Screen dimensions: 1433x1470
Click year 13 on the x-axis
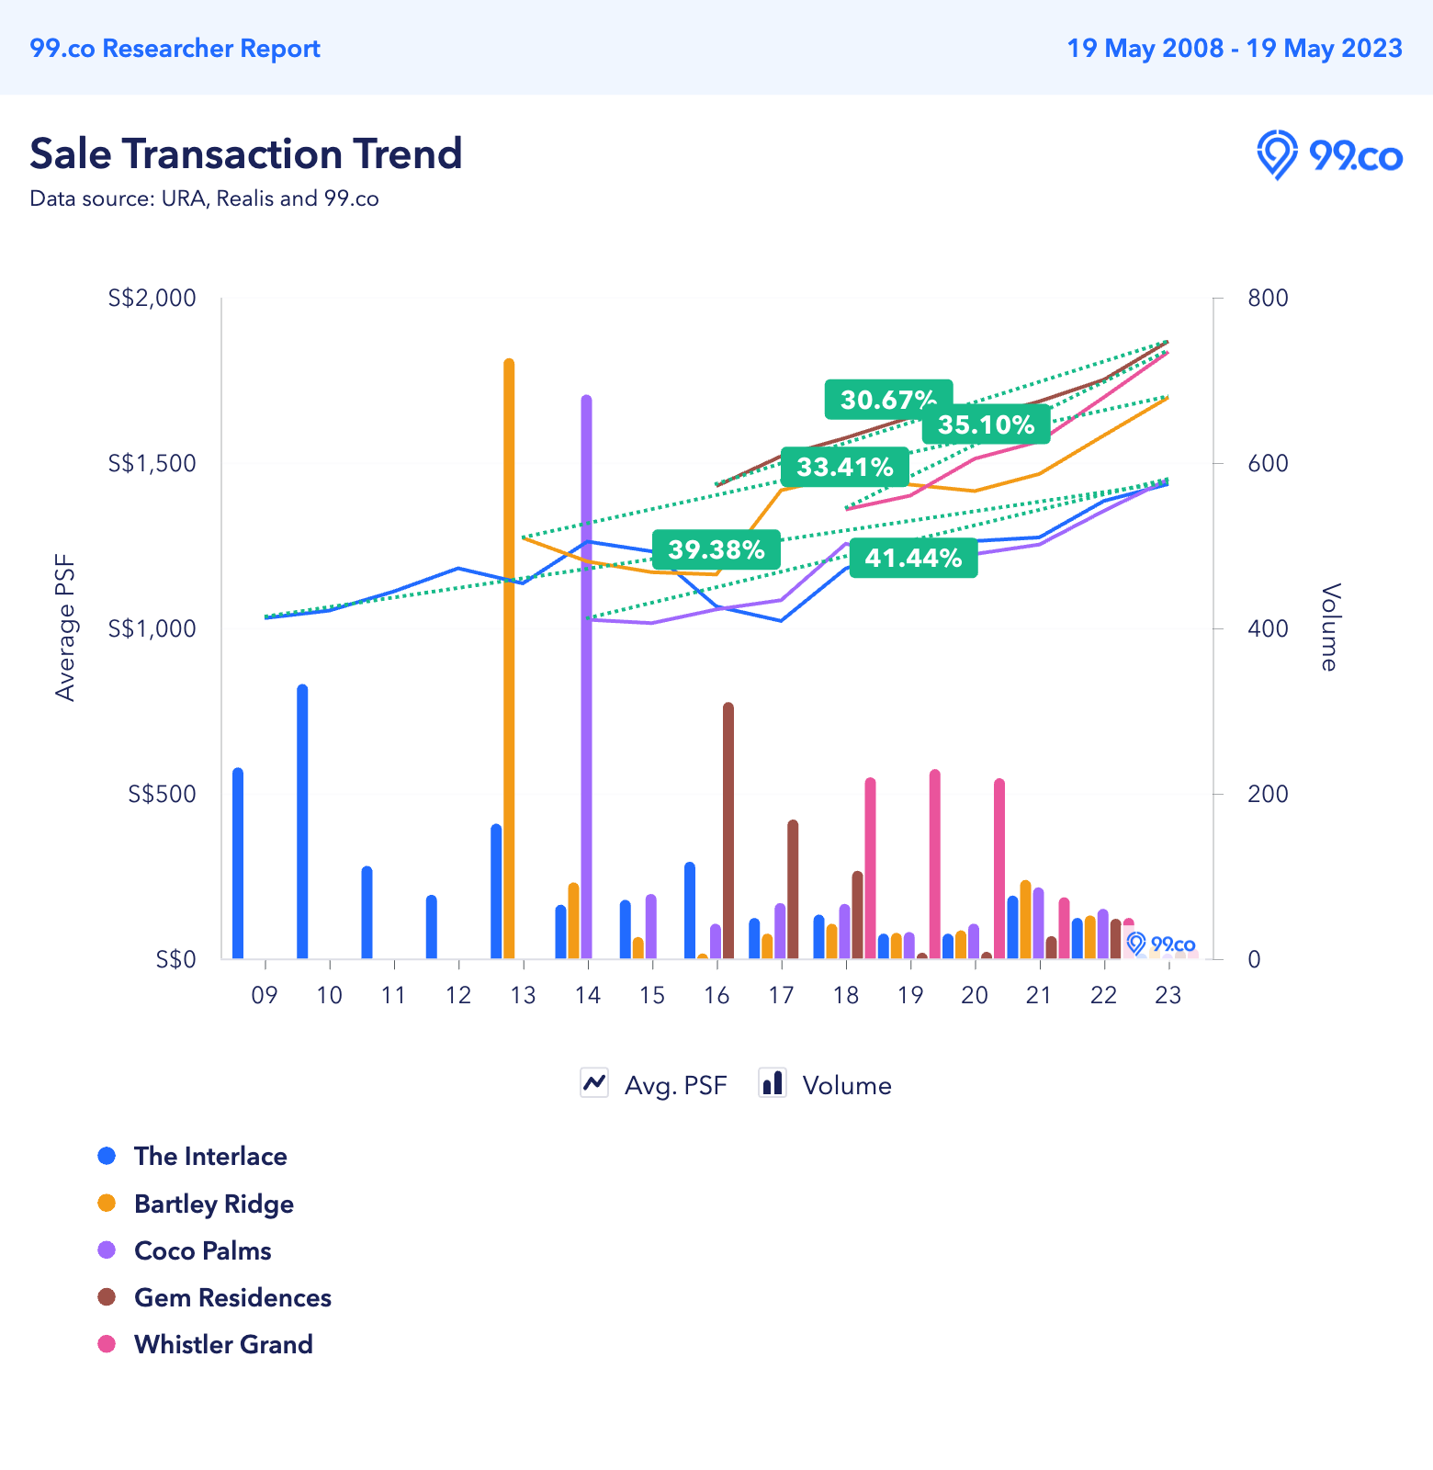(523, 995)
